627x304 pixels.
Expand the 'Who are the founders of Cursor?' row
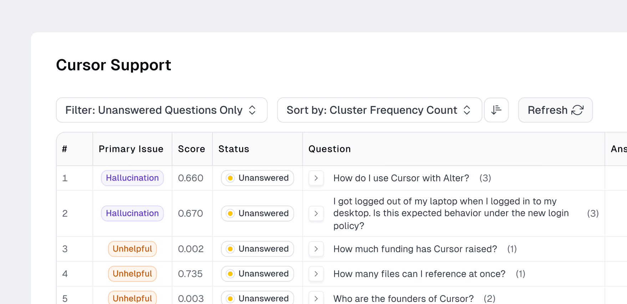(316, 298)
